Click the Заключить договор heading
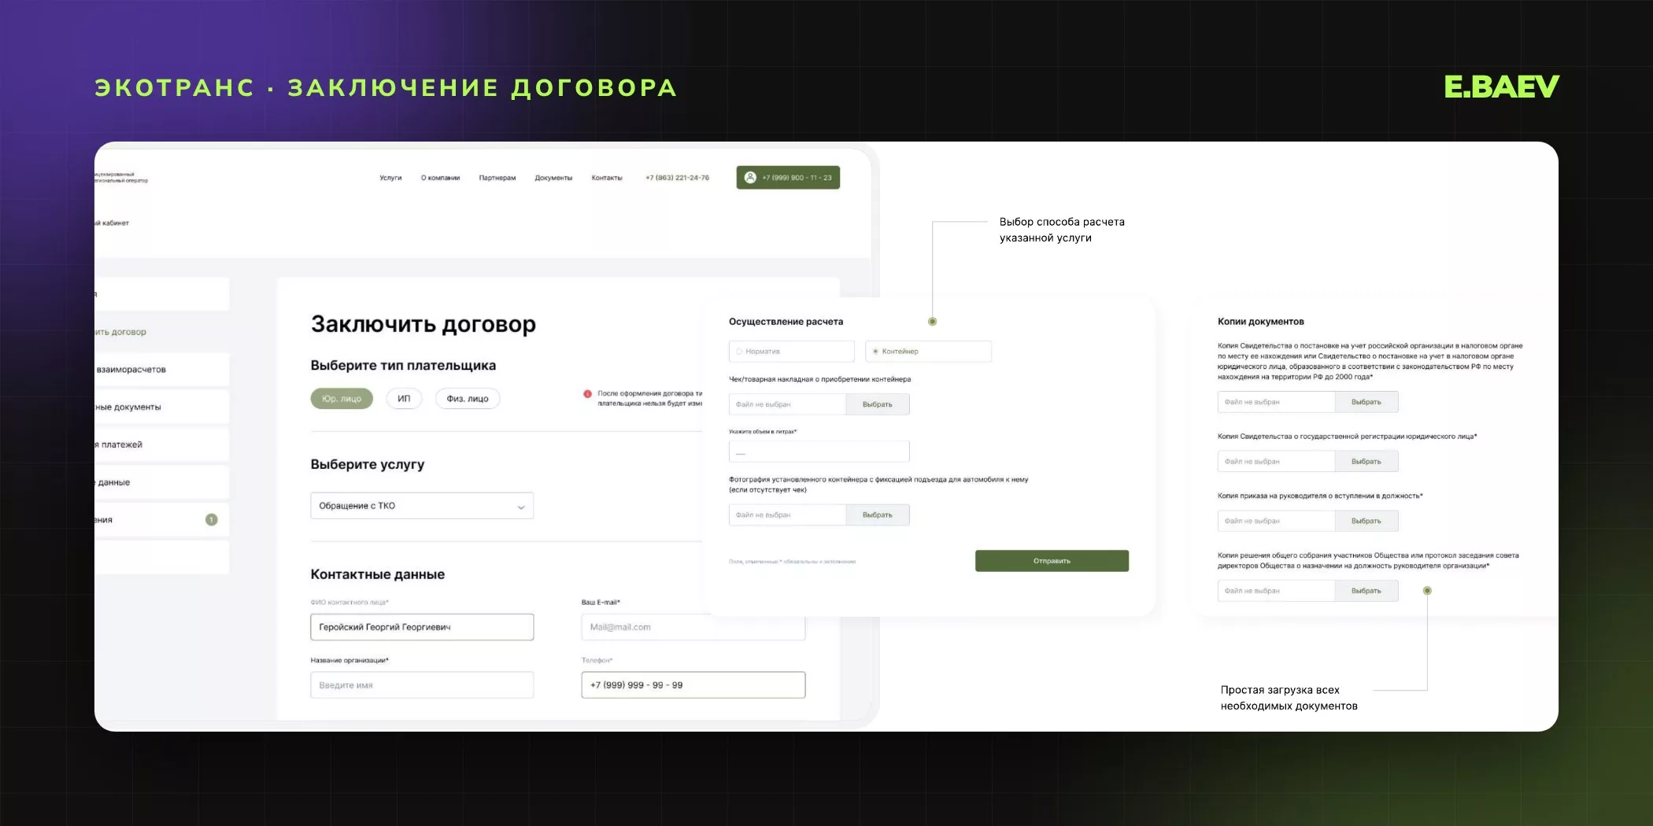1653x826 pixels. [423, 324]
